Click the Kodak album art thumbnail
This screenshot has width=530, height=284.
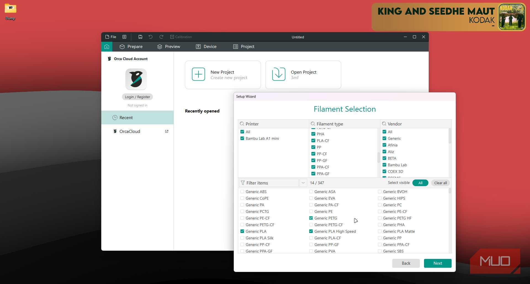coord(512,17)
